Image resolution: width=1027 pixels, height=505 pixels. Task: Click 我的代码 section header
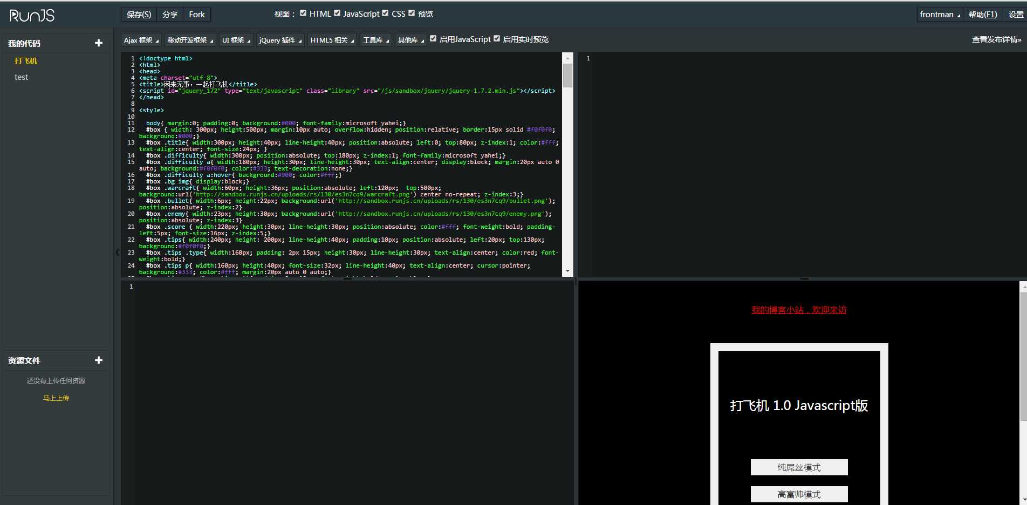click(24, 43)
